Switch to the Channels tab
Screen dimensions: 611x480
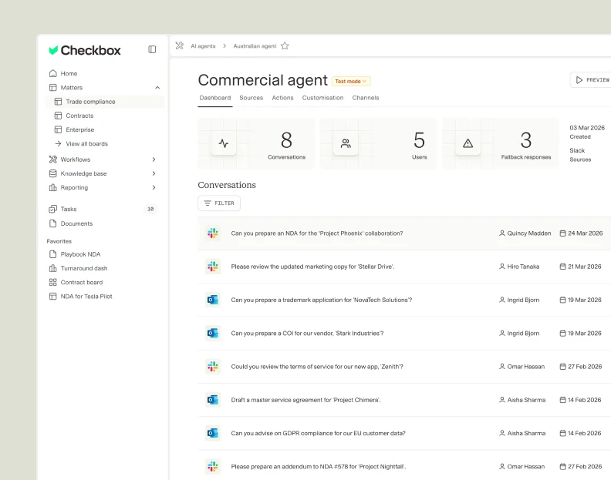pyautogui.click(x=366, y=98)
